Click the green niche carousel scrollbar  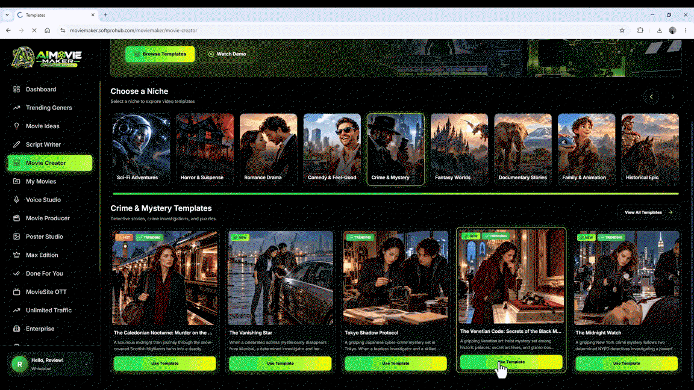click(396, 194)
